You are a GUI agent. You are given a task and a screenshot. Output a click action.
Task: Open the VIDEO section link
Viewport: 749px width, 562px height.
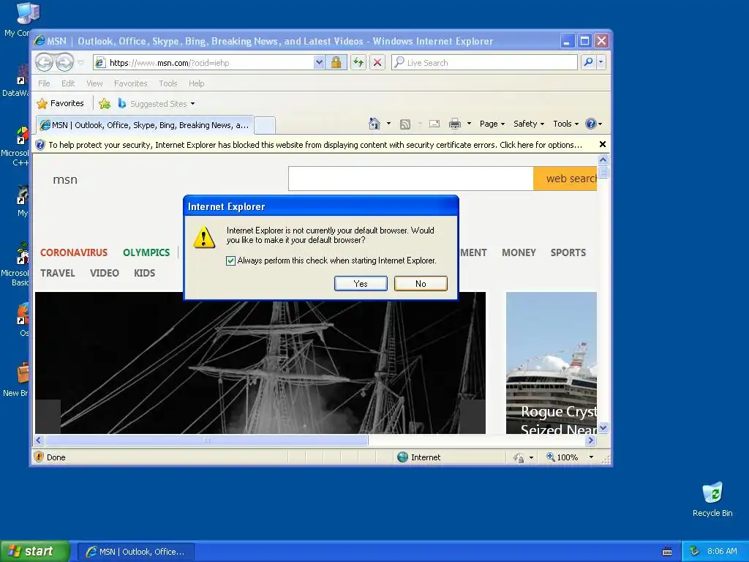click(105, 273)
